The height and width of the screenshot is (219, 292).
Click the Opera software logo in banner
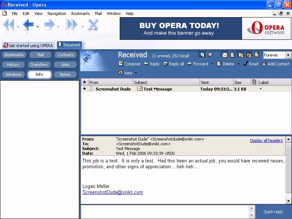[266, 28]
